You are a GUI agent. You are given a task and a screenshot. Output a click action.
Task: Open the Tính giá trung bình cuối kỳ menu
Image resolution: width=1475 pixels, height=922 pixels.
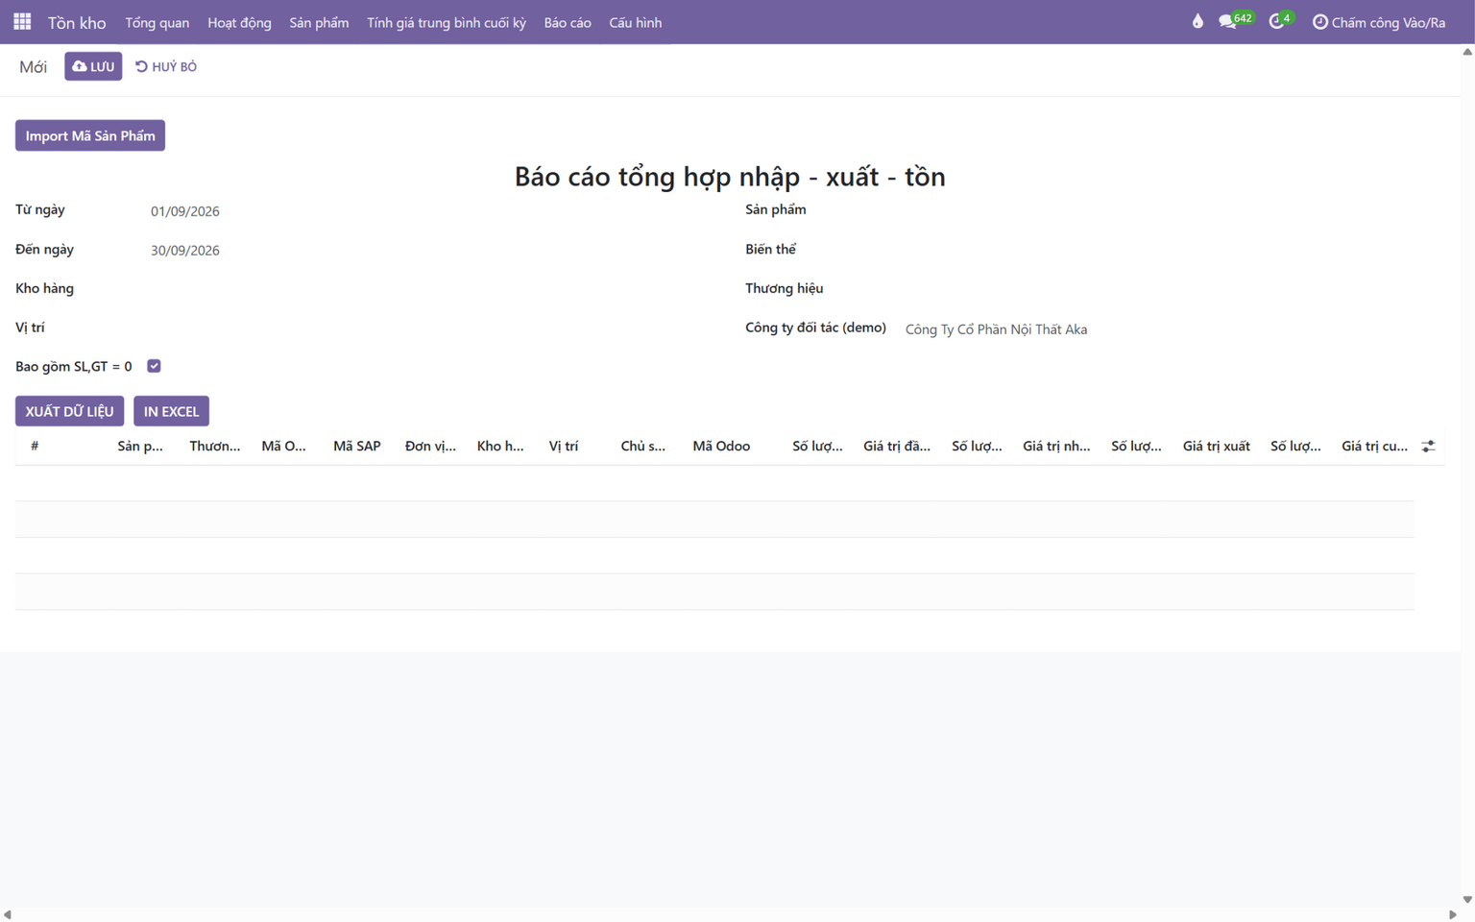pyautogui.click(x=447, y=22)
